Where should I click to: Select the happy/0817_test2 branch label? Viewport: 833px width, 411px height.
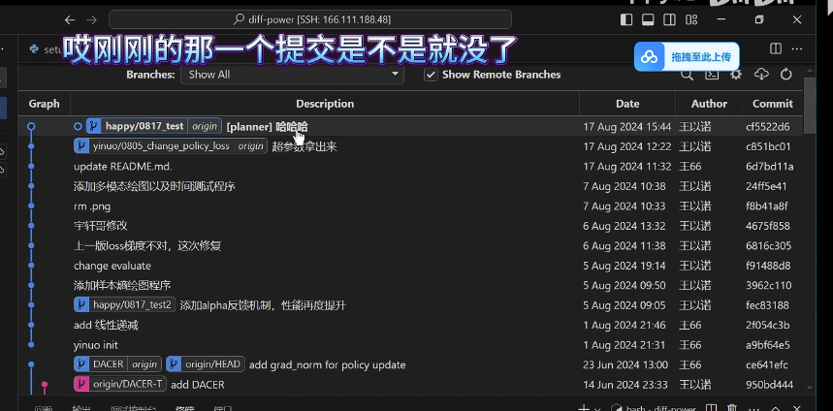[x=132, y=304]
